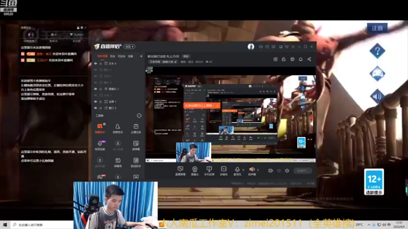Select the orange active scene tab
The height and width of the screenshot is (229, 408).
click(103, 56)
